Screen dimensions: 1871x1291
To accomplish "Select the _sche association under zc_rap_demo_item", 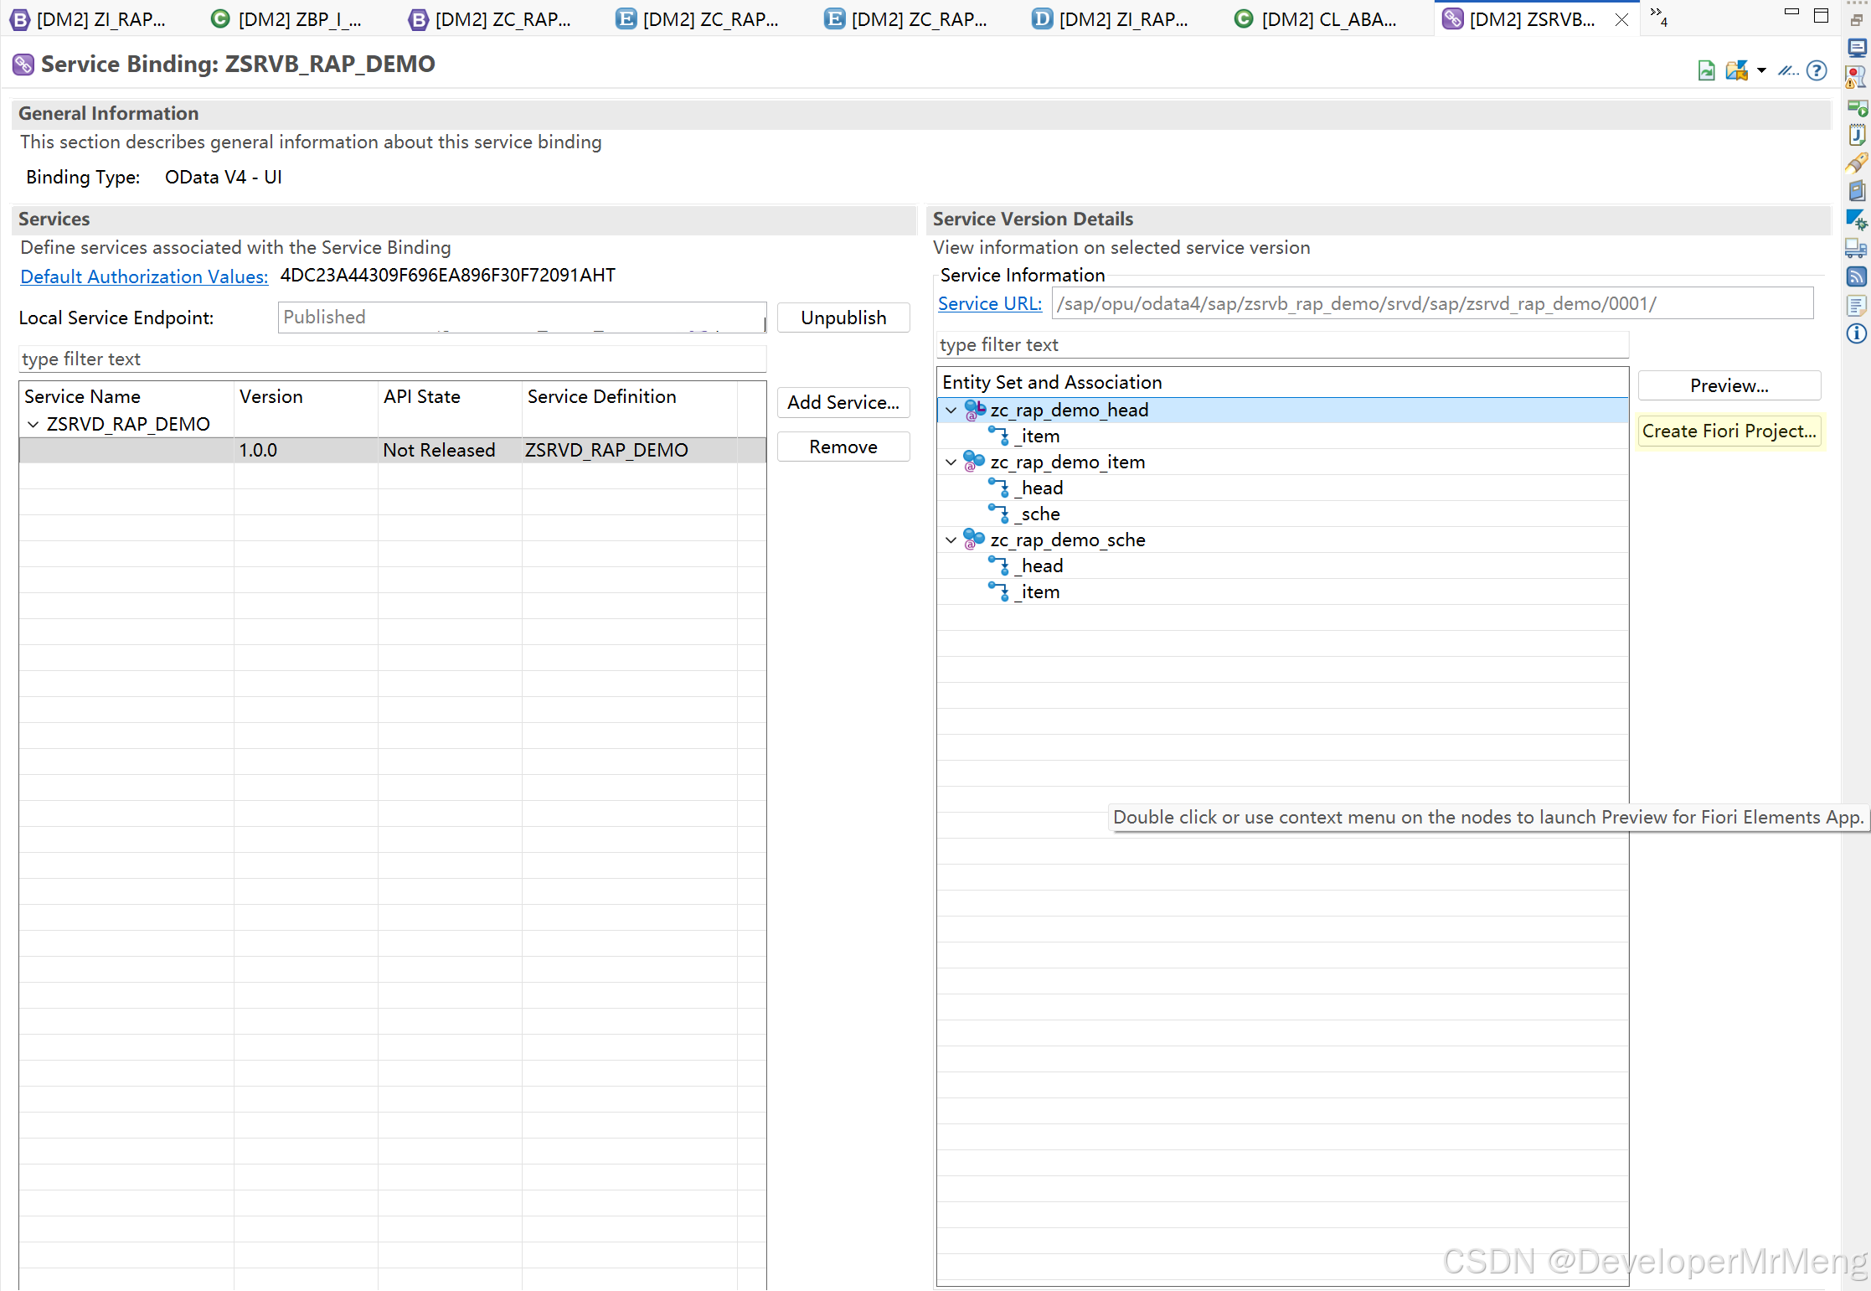I will tap(1039, 514).
